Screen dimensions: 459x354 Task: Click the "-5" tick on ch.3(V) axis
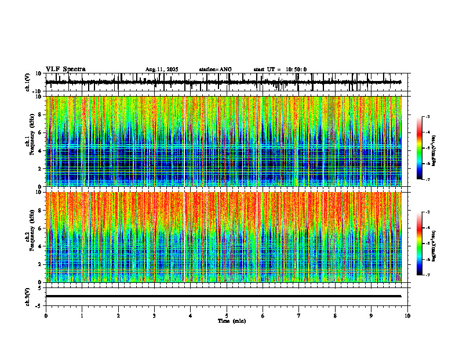coord(39,306)
